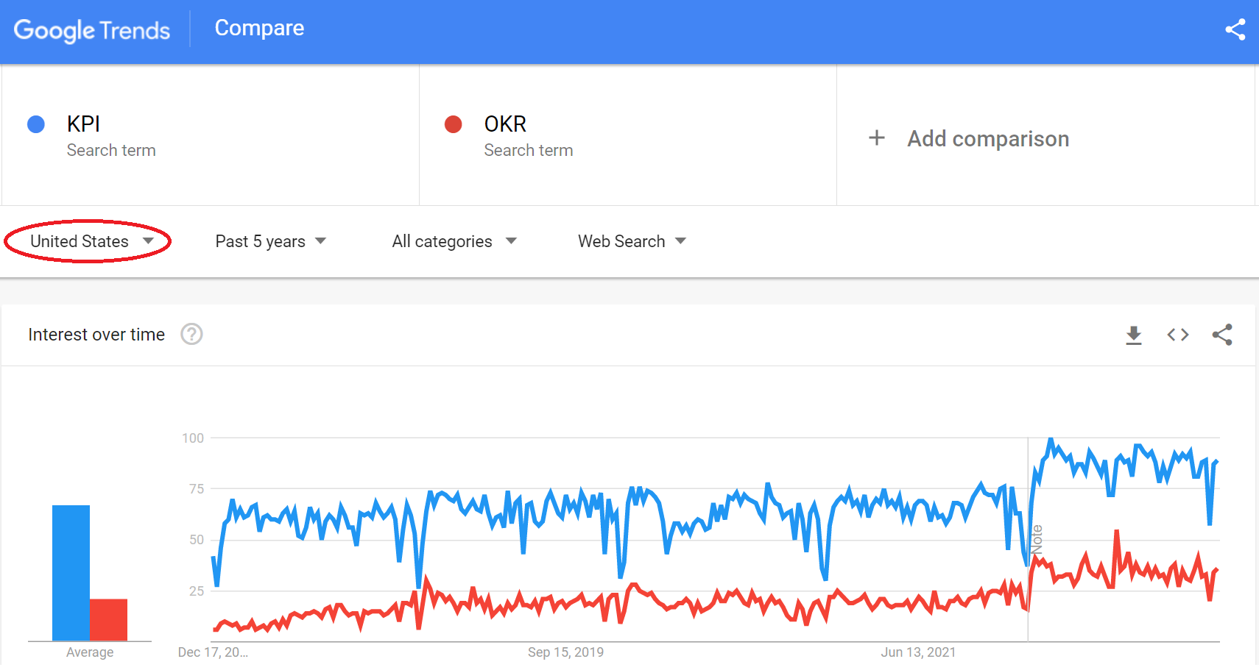The image size is (1259, 670).
Task: Open the United States region dropdown
Action: pos(91,241)
